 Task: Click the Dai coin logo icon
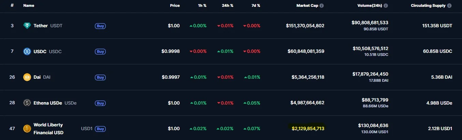click(x=27, y=77)
